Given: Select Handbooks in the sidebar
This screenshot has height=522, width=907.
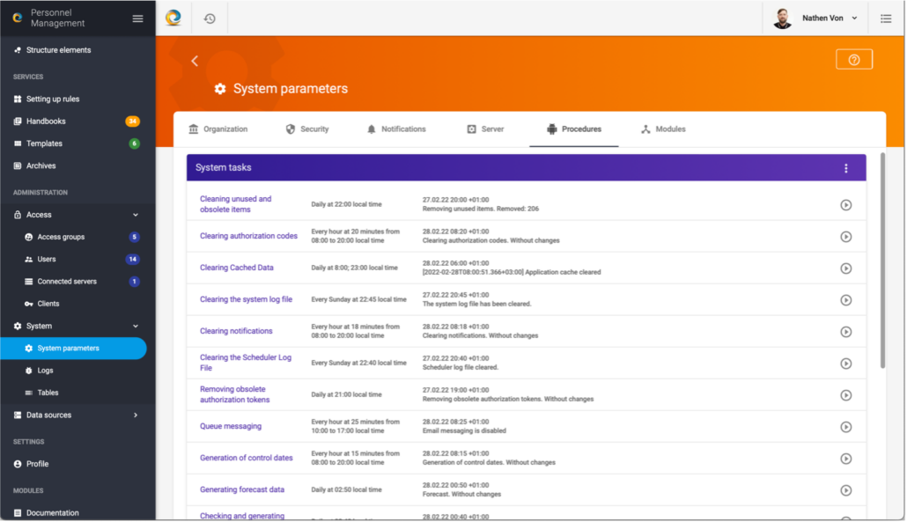Looking at the screenshot, I should coord(46,121).
